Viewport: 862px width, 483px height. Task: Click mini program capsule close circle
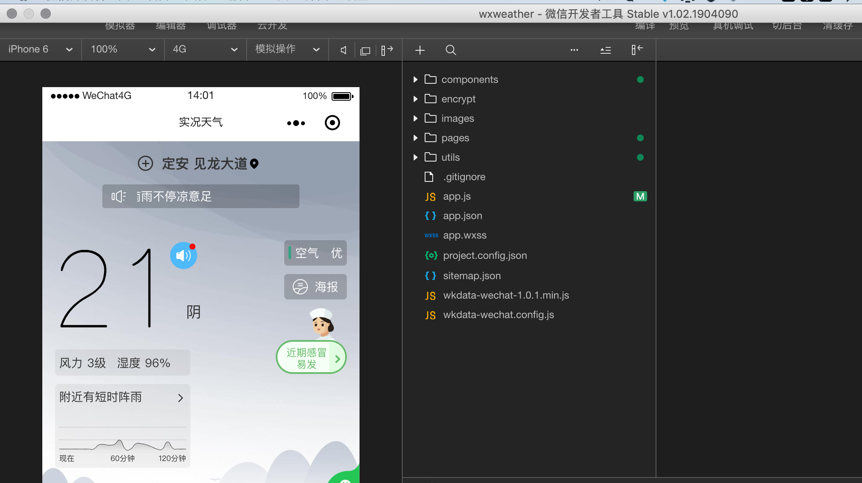332,123
